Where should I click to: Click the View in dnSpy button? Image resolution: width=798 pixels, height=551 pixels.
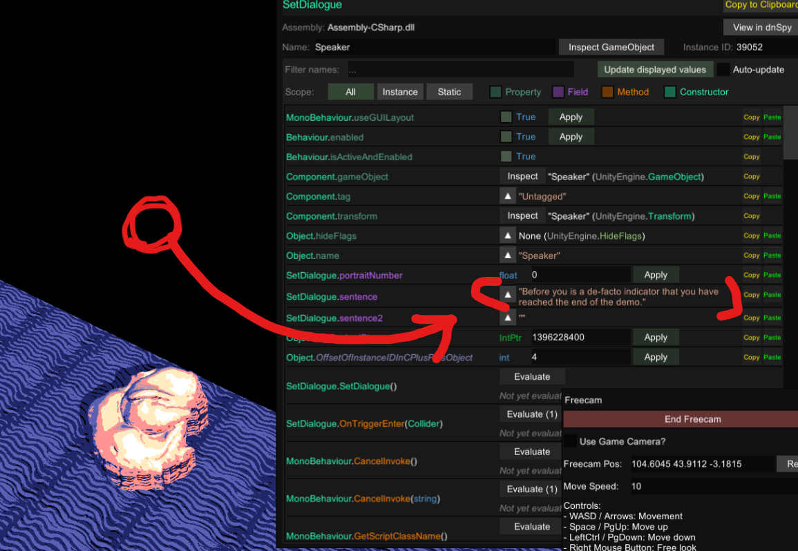point(760,28)
